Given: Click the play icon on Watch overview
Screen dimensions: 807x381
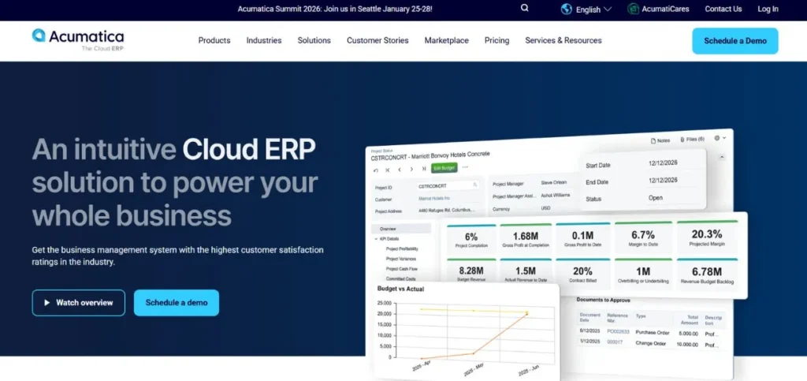Looking at the screenshot, I should coord(47,303).
